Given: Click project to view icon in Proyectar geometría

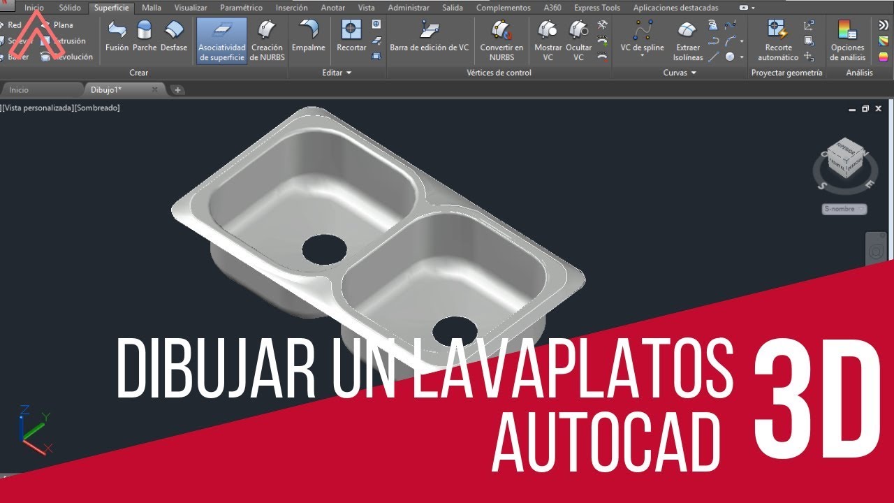Looking at the screenshot, I should (x=809, y=41).
